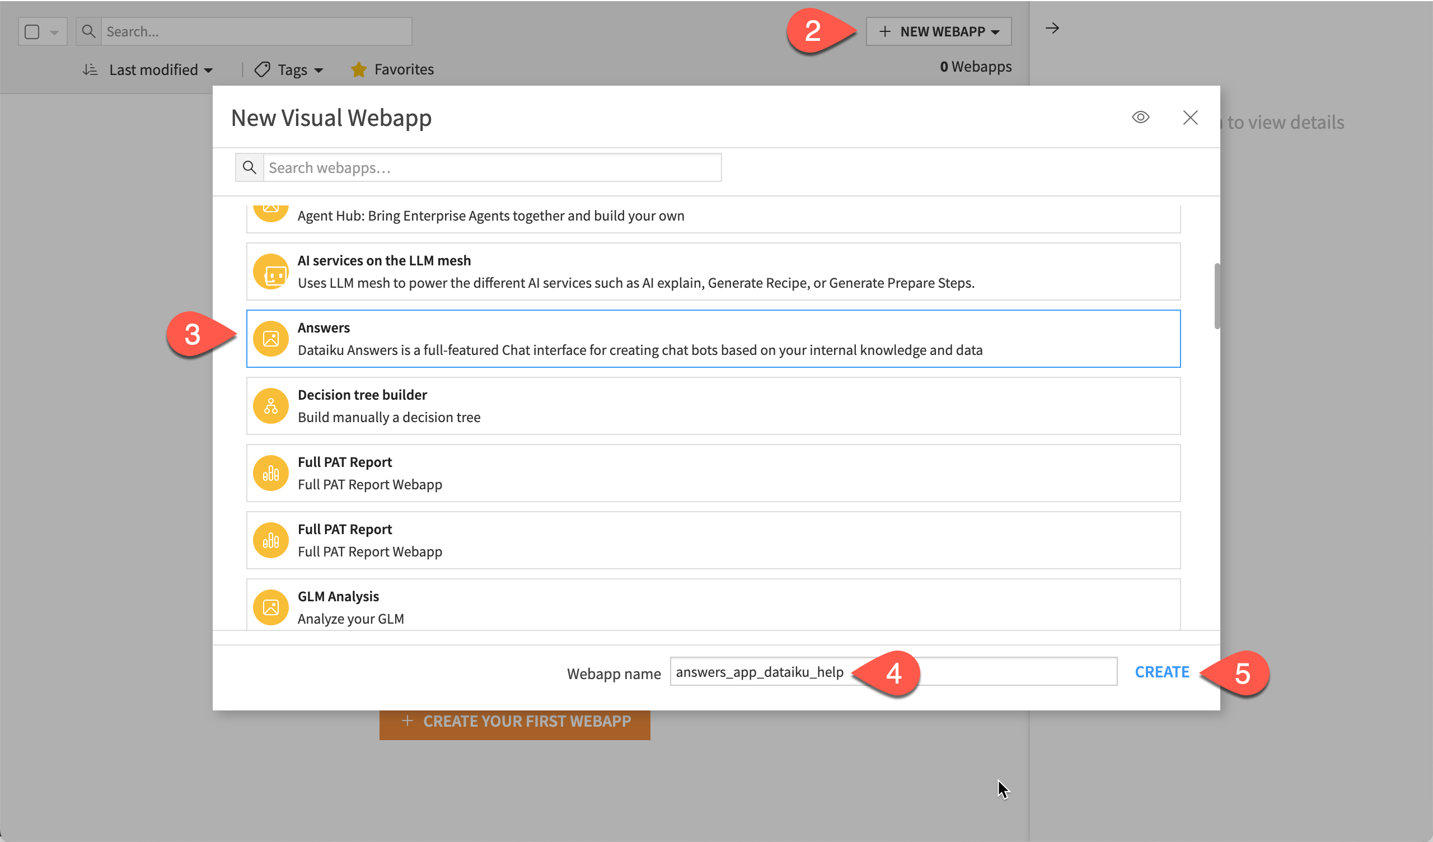Toggle the preview eye icon in the dialog
Image resolution: width=1433 pixels, height=842 pixels.
tap(1141, 117)
